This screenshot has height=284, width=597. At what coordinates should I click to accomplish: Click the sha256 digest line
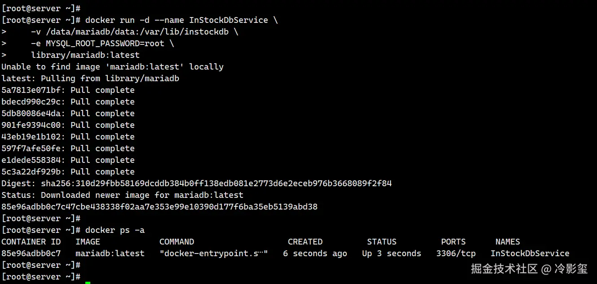coord(196,184)
